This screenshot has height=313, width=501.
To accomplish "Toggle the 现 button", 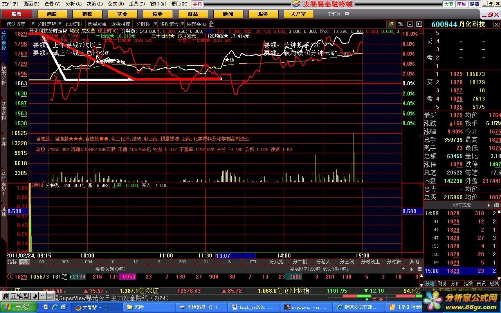I will (x=400, y=24).
